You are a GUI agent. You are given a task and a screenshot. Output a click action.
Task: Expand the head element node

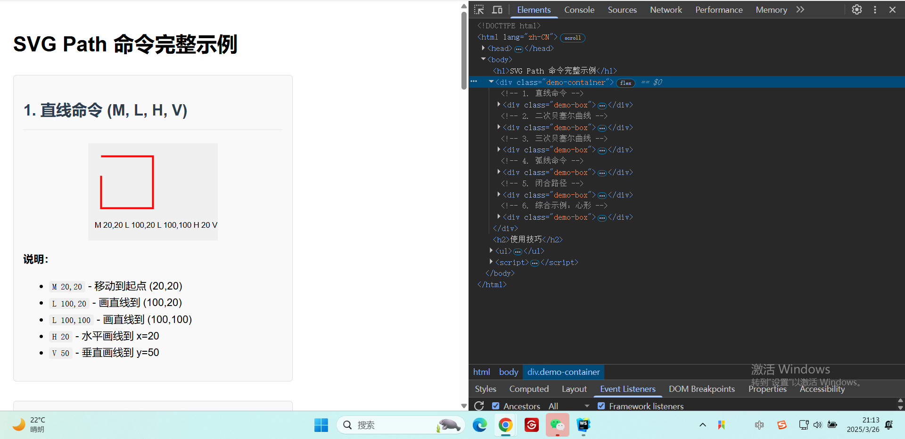pyautogui.click(x=483, y=48)
